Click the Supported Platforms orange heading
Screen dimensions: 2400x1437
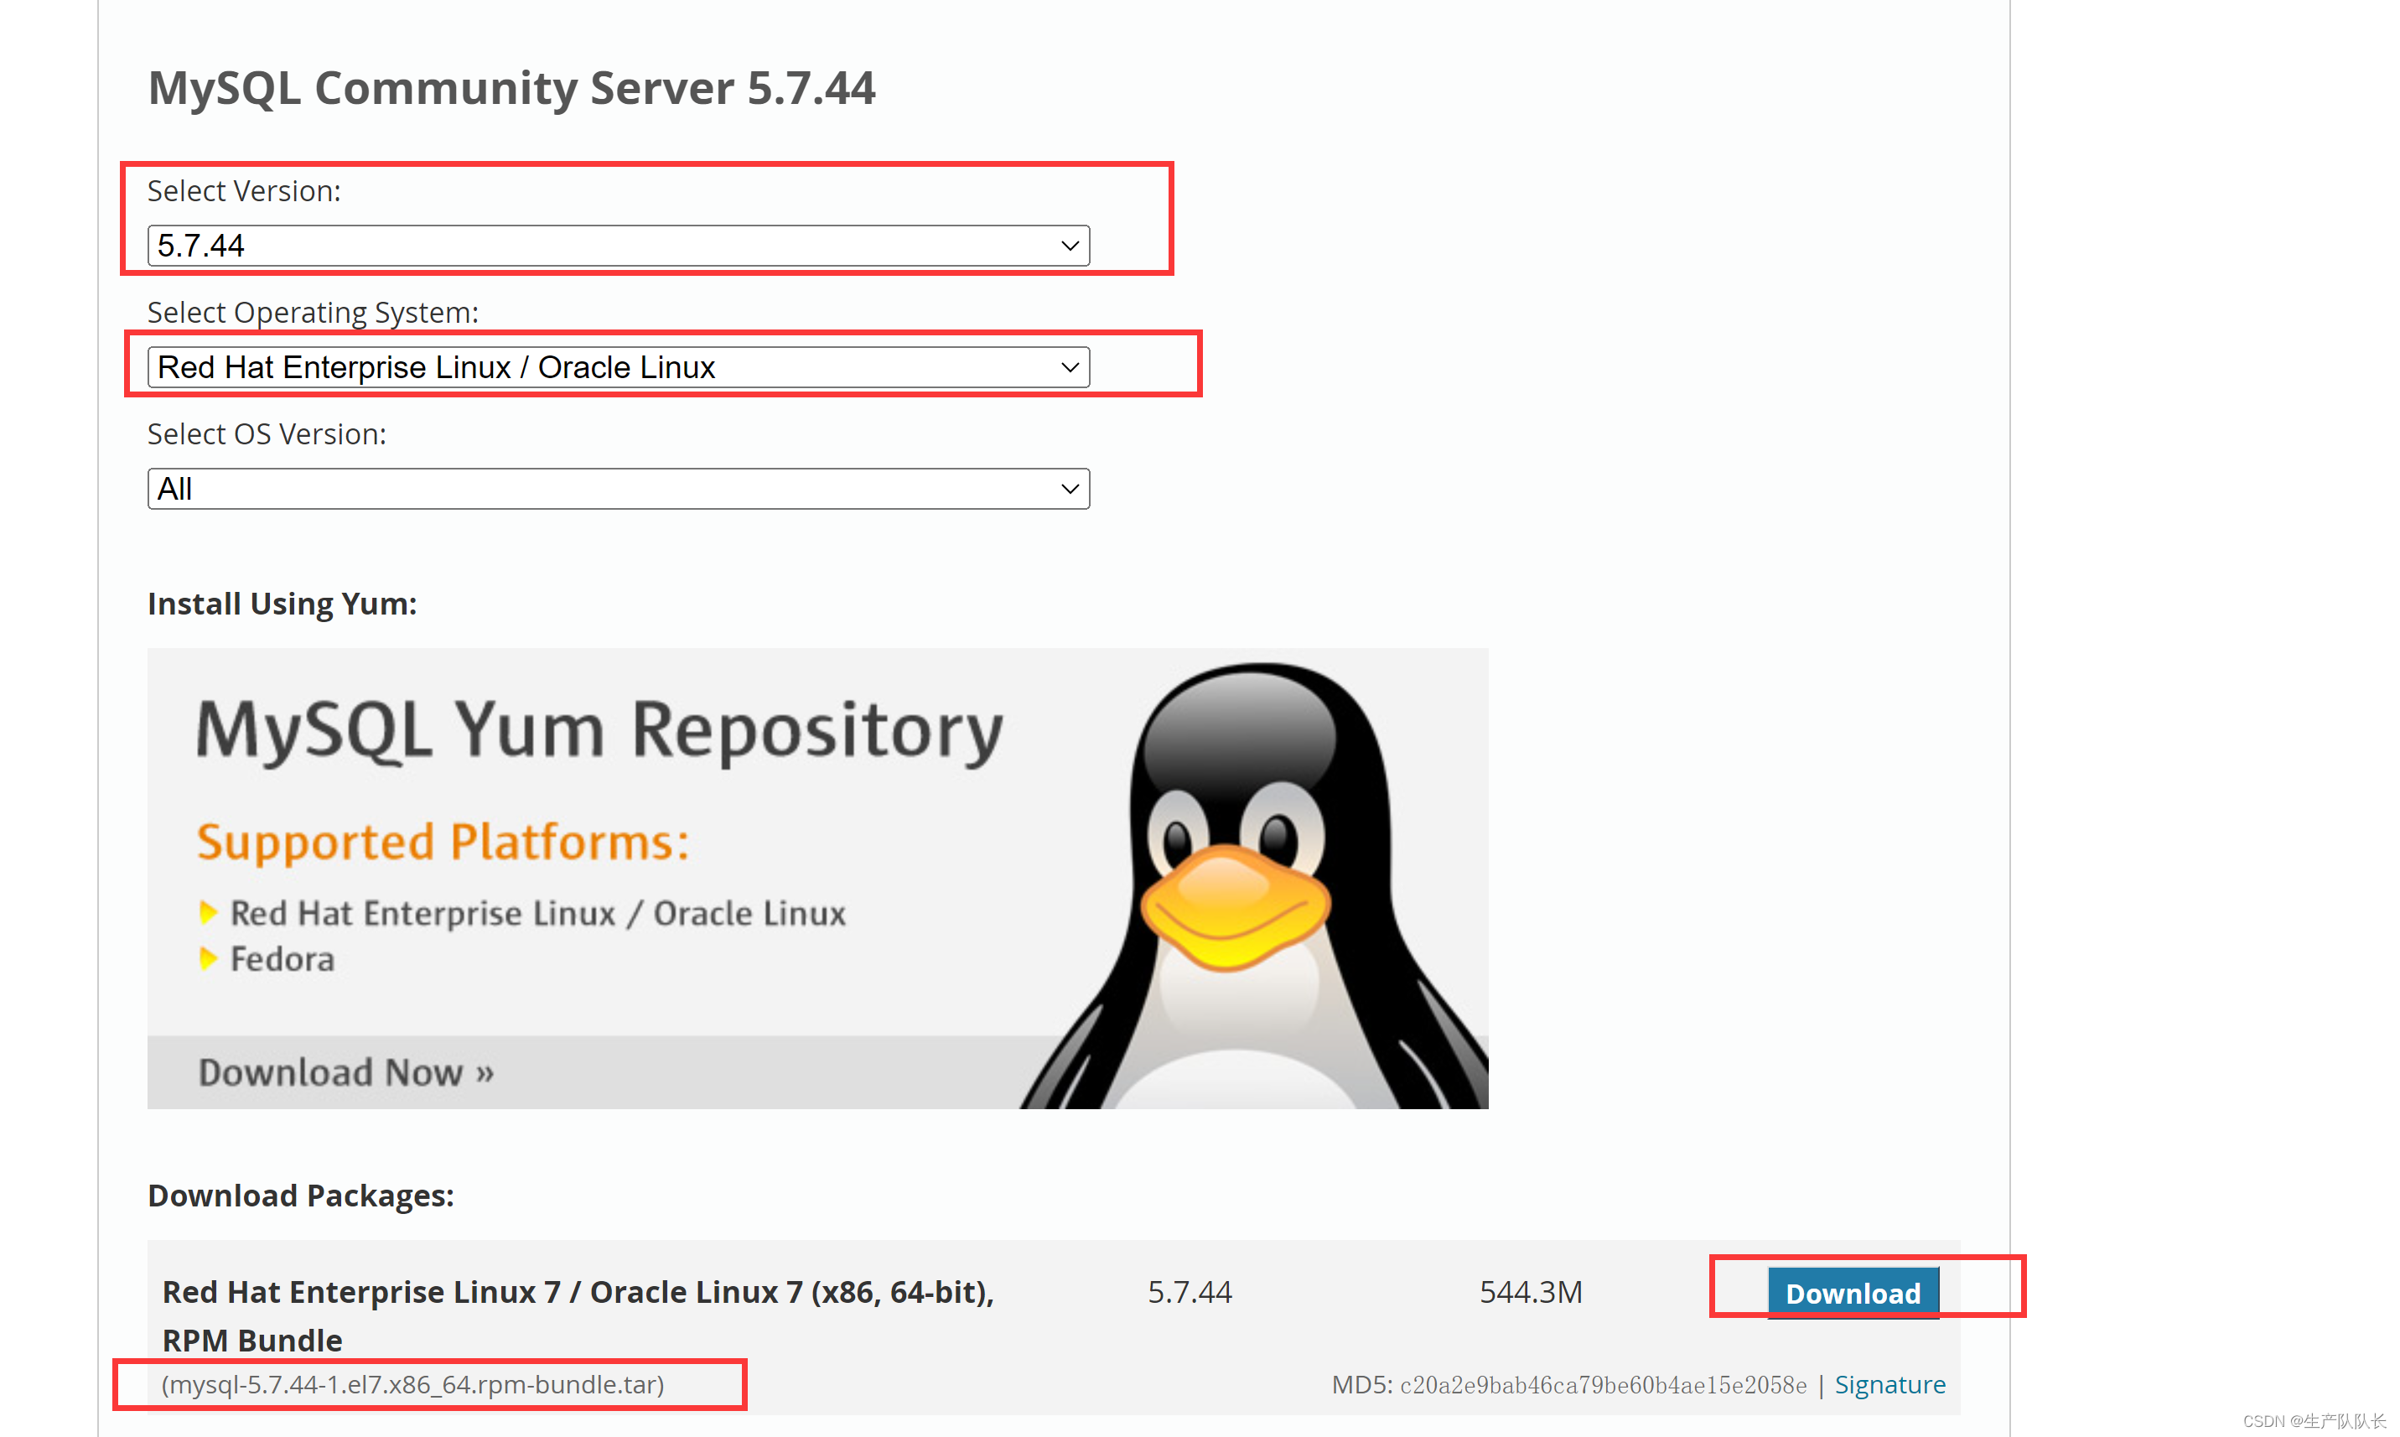point(443,843)
